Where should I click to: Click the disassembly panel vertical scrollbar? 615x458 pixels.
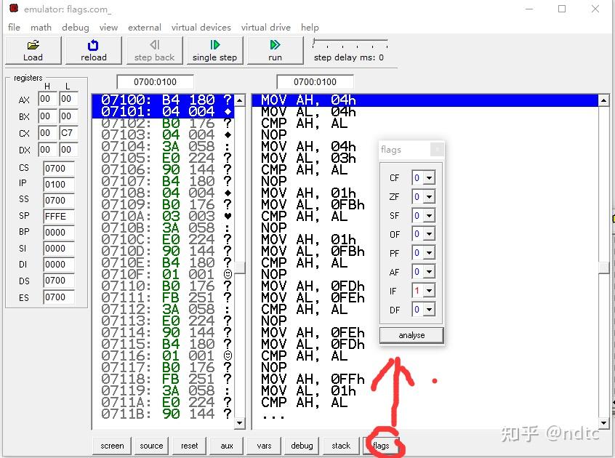(605, 254)
